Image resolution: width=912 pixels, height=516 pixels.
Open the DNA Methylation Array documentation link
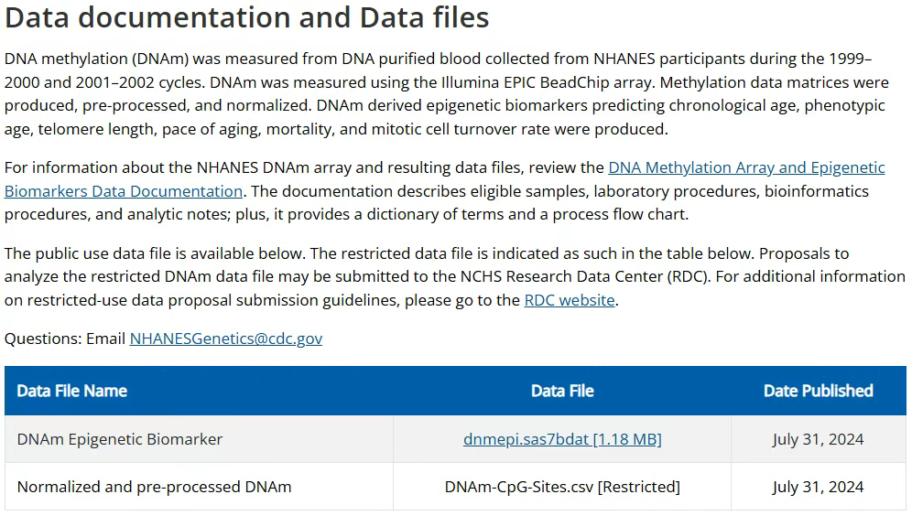[x=746, y=168]
